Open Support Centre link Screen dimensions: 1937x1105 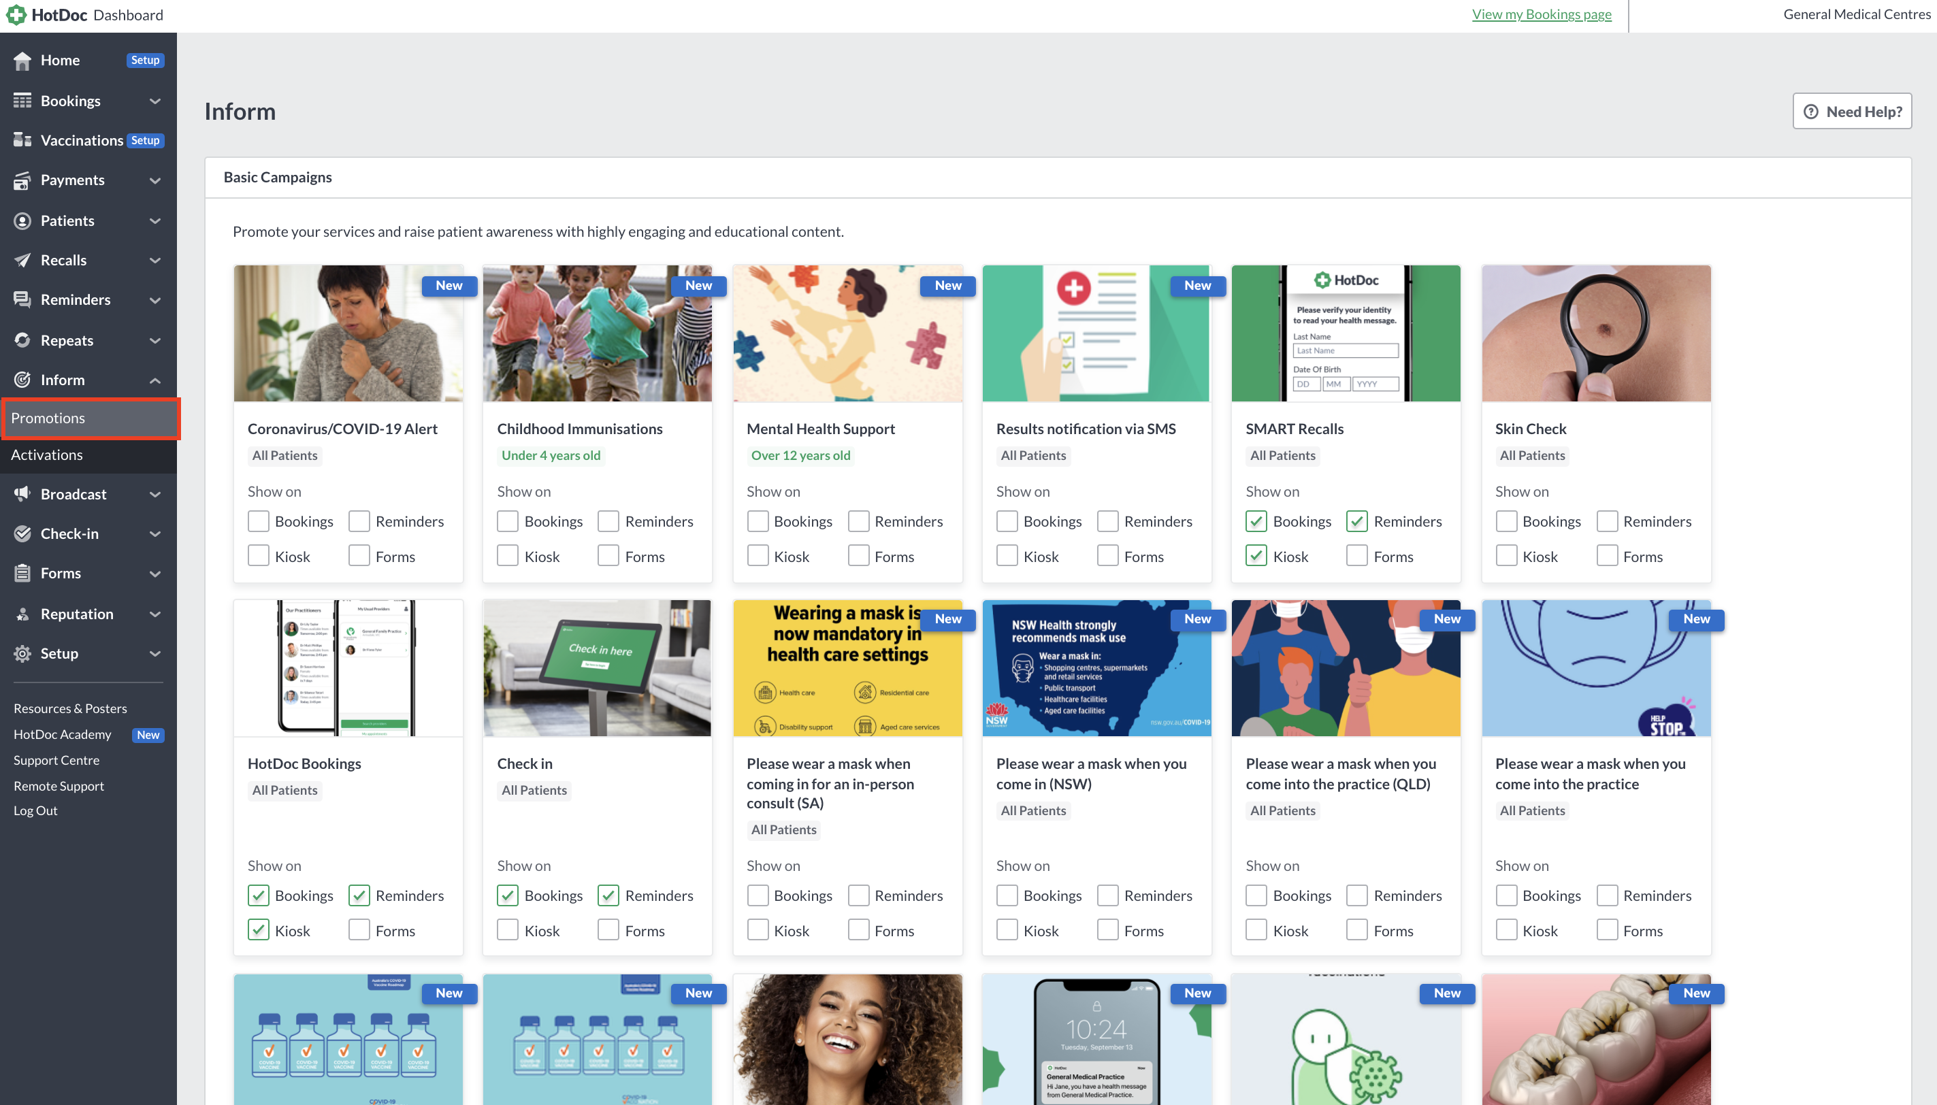click(56, 759)
